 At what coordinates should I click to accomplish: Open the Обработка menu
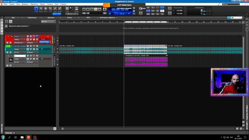(34, 4)
